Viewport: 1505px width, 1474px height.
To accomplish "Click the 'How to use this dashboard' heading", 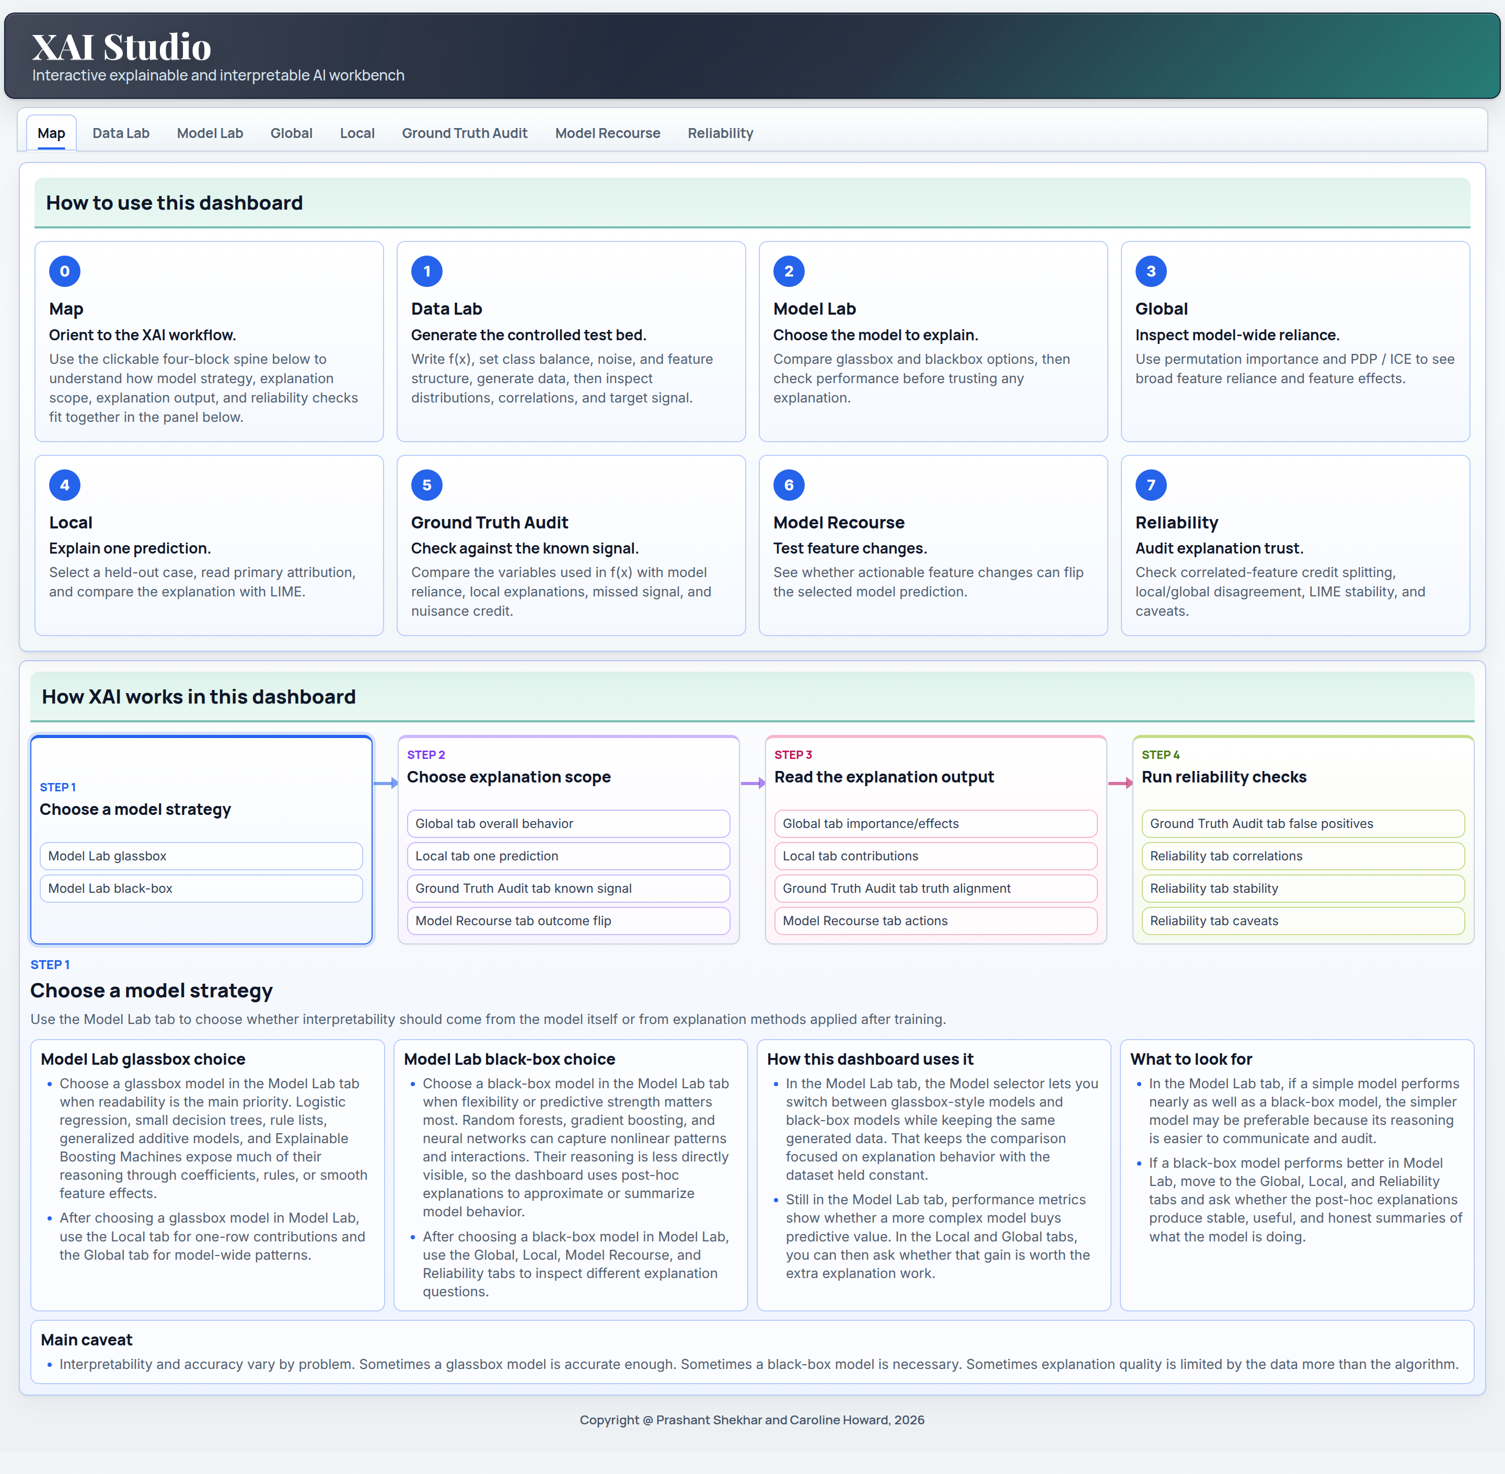I will coord(174,203).
